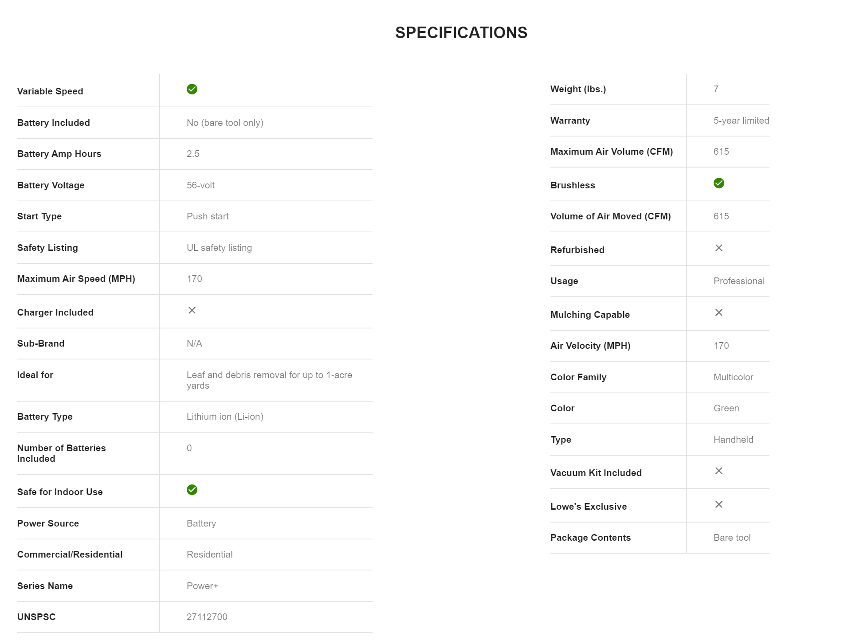
Task: Click the Ideal for description text
Action: coord(269,380)
